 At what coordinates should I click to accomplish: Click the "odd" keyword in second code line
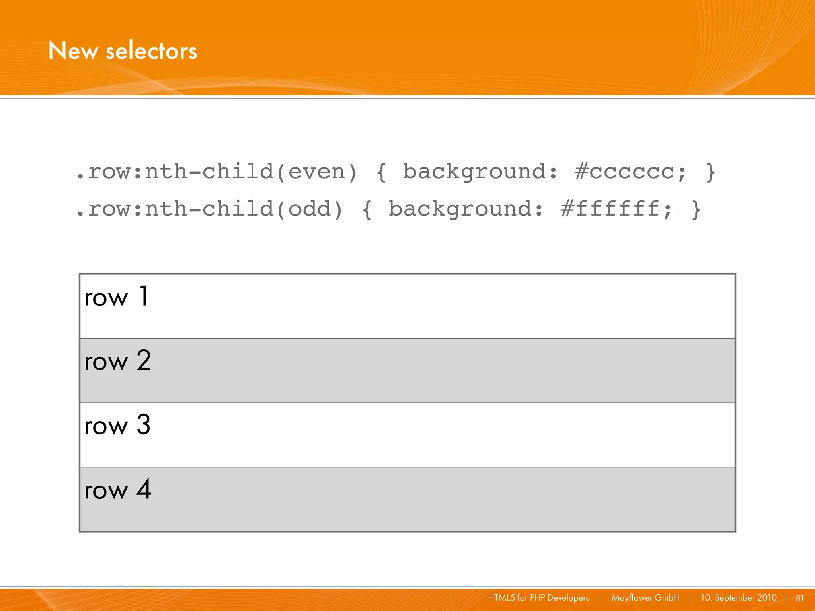tap(309, 209)
